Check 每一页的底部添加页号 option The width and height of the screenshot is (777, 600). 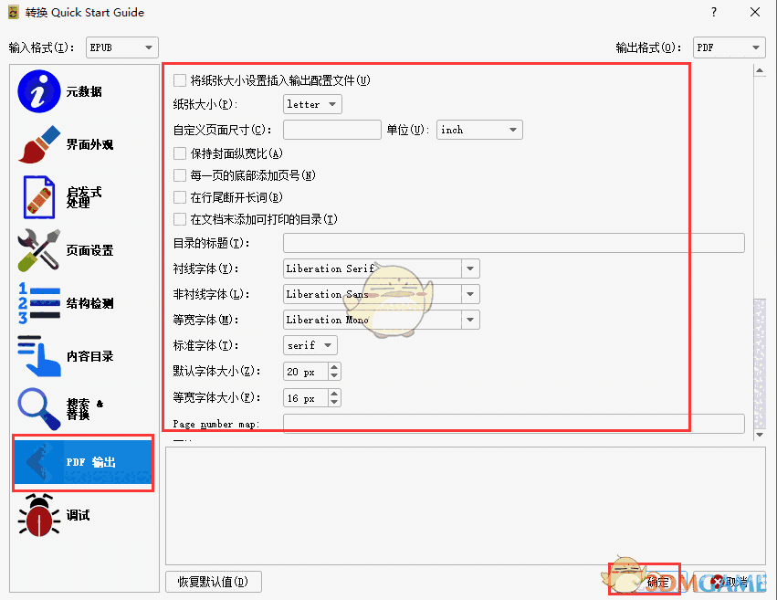(180, 175)
